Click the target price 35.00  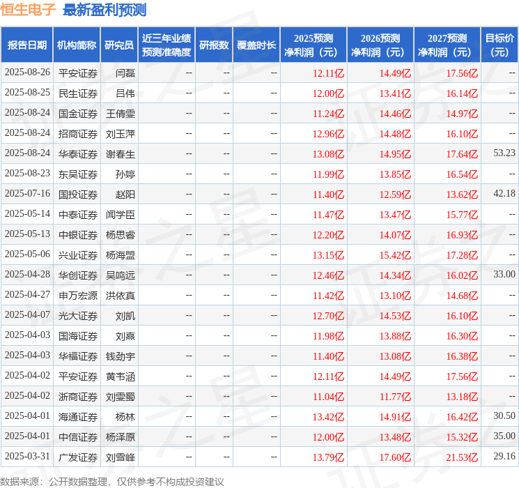(x=504, y=436)
